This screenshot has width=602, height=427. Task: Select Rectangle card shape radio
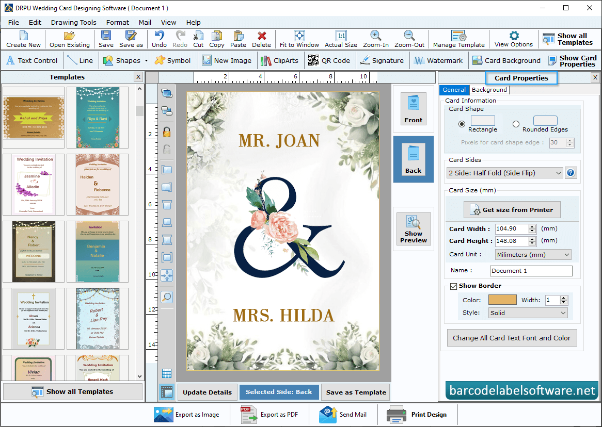pos(462,124)
